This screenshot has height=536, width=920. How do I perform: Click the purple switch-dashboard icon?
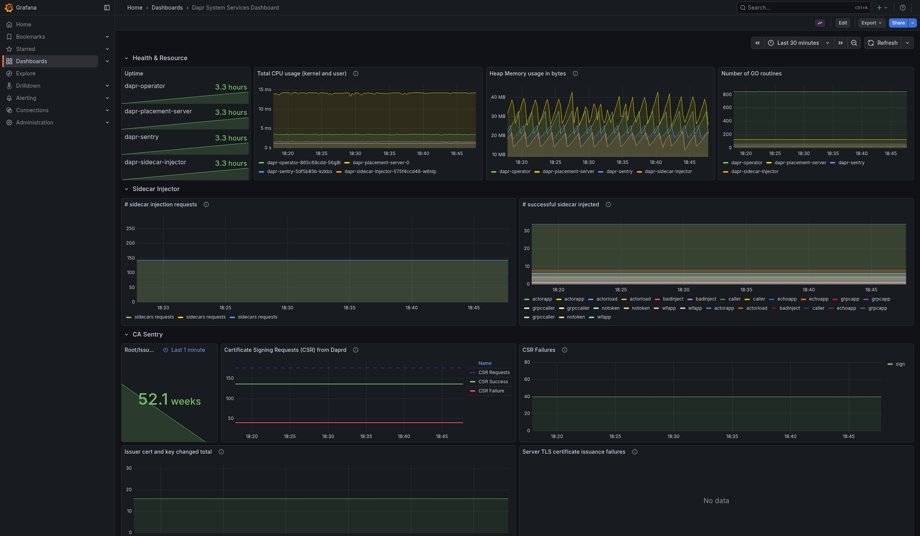820,23
